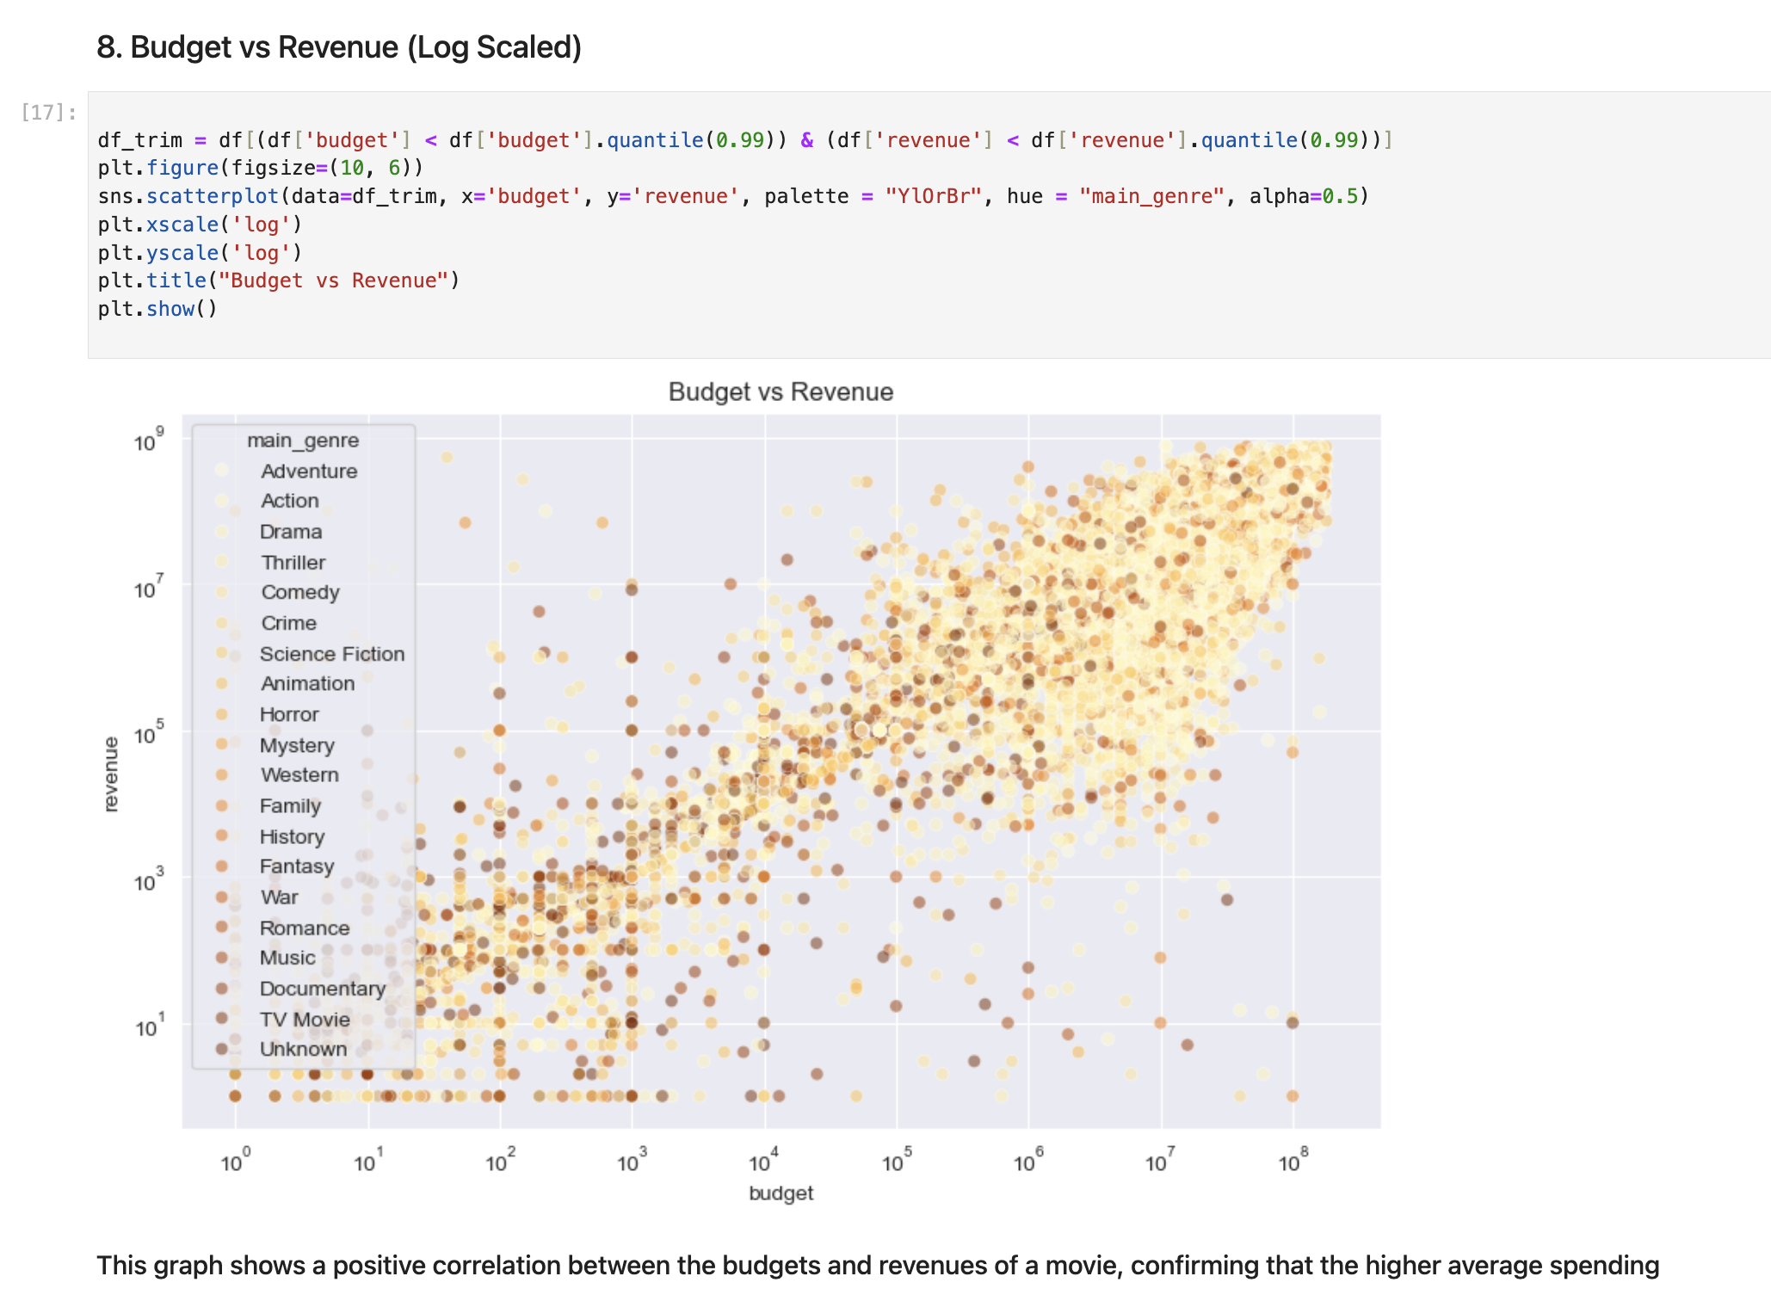Image resolution: width=1771 pixels, height=1301 pixels.
Task: Place cursor in the df_trim code line
Action: [745, 140]
